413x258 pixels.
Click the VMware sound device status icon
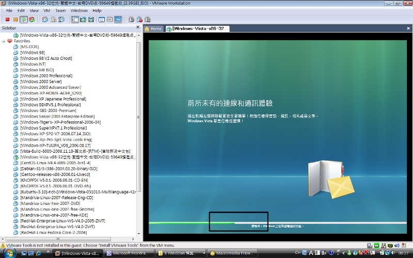click(x=397, y=246)
